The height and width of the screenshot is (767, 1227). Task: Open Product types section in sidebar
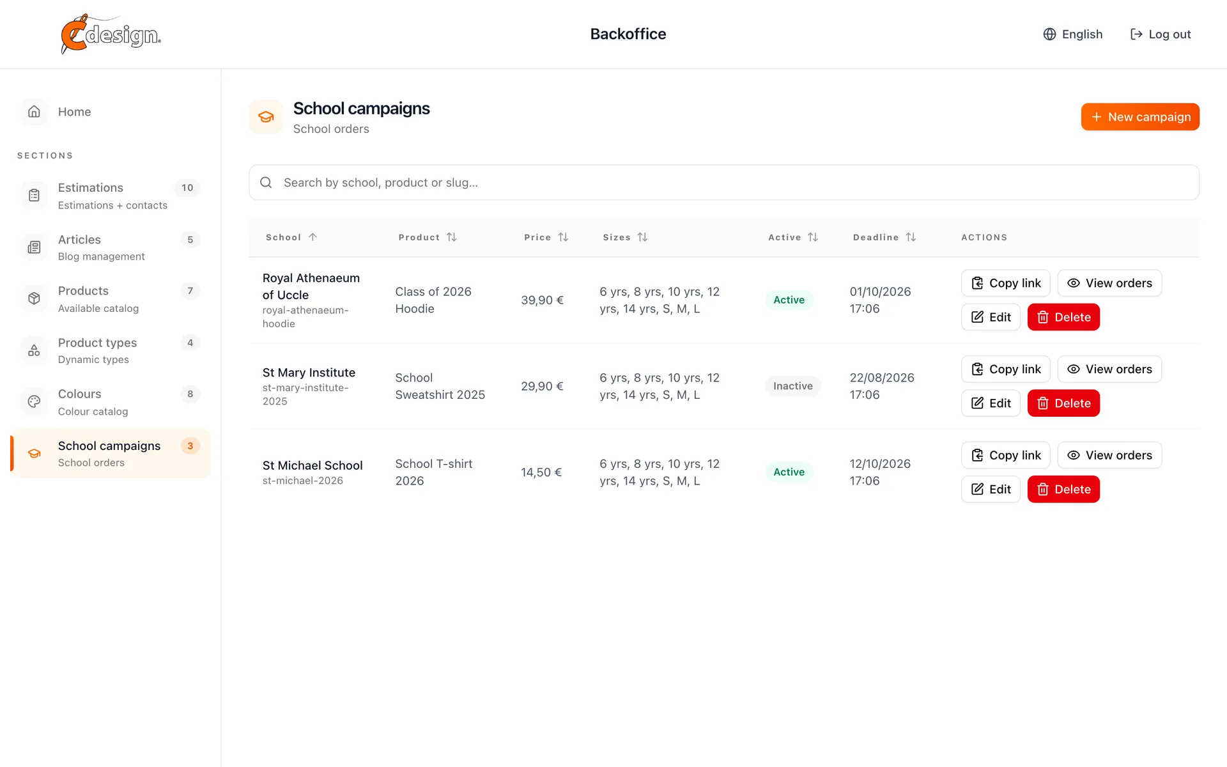click(110, 350)
